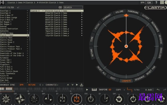This screenshot has height=105, width=167.
Task: Select the PITCH wheel segment
Action: [97, 27]
